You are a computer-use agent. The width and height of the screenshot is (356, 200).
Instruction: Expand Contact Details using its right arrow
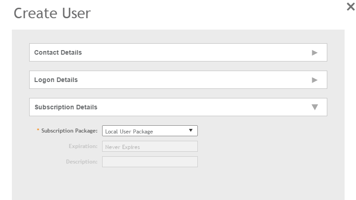(x=314, y=53)
